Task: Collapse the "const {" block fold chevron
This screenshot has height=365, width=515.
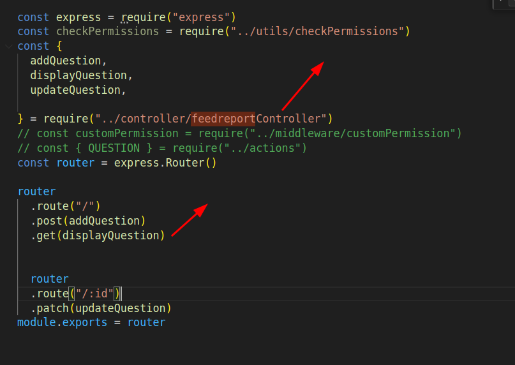Action: (8, 47)
